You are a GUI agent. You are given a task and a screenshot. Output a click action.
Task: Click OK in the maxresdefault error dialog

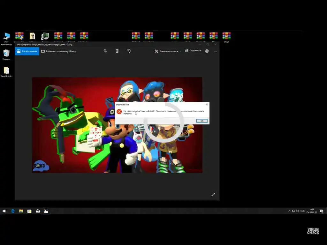(x=202, y=121)
